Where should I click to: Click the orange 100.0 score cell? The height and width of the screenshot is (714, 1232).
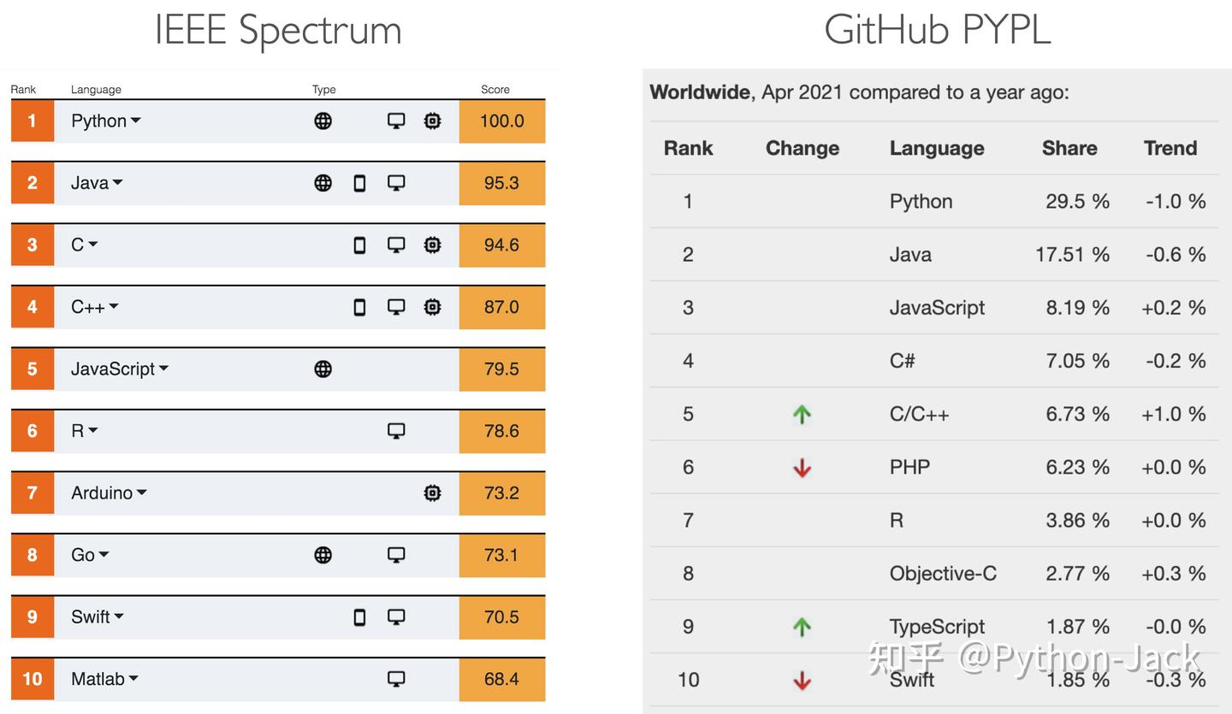pos(502,121)
